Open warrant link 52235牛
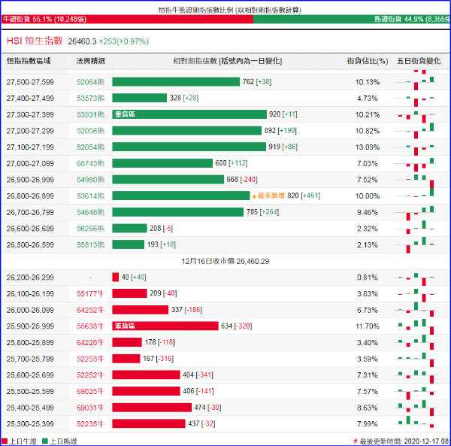Screen dimensions: 451x446 (90, 424)
